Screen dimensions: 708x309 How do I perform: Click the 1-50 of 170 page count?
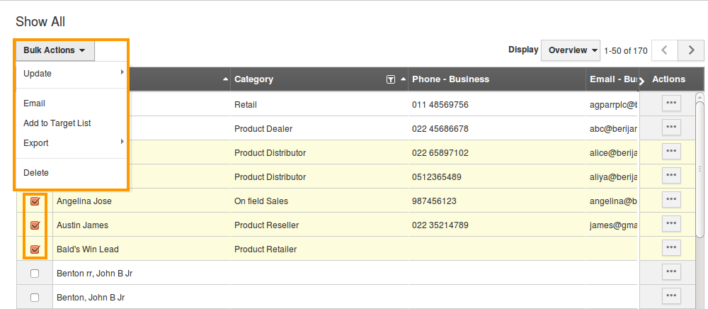click(x=626, y=51)
